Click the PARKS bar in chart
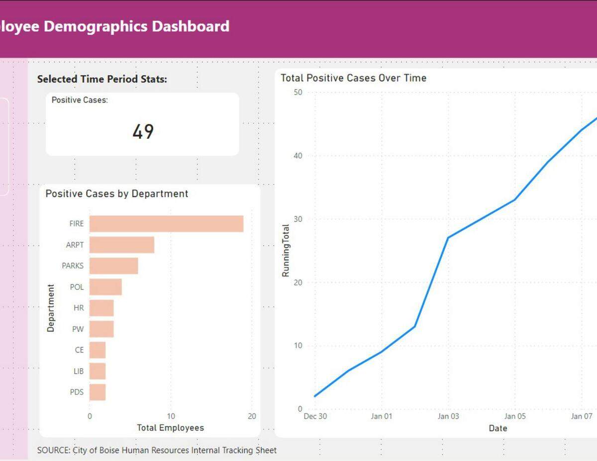This screenshot has height=461, width=597. coord(114,266)
